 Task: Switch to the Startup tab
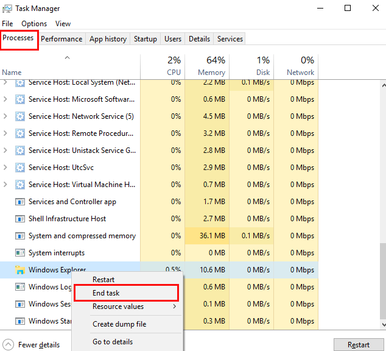[146, 39]
